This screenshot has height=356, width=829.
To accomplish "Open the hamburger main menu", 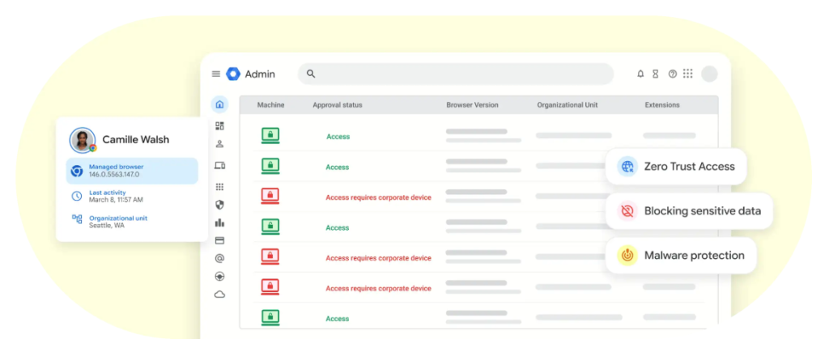I will tap(215, 74).
